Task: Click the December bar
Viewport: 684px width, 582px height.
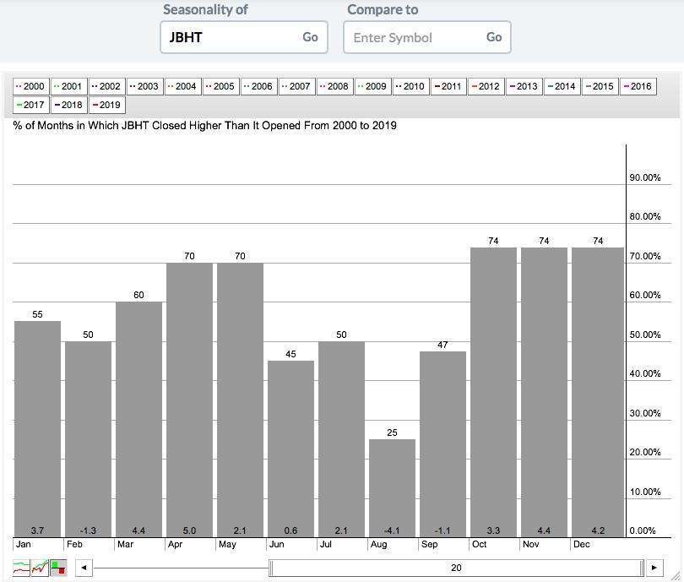Action: (598, 393)
